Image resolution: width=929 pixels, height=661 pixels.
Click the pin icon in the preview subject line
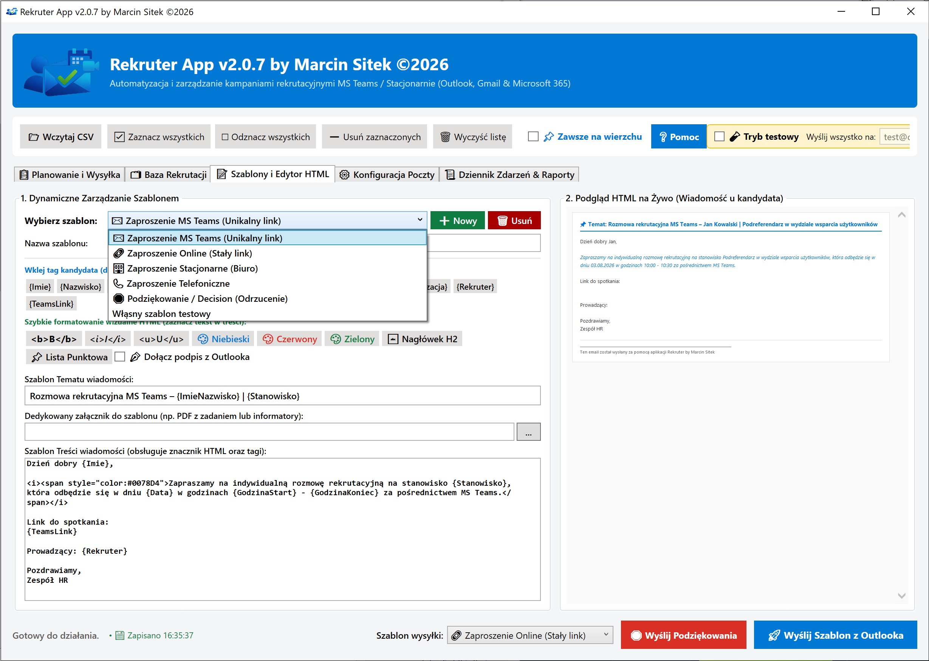pos(583,224)
